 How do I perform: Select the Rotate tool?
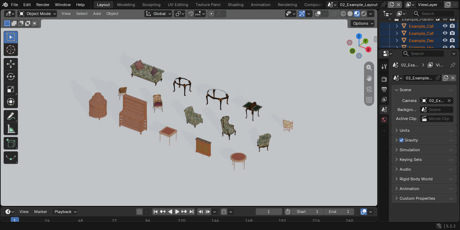pyautogui.click(x=11, y=77)
